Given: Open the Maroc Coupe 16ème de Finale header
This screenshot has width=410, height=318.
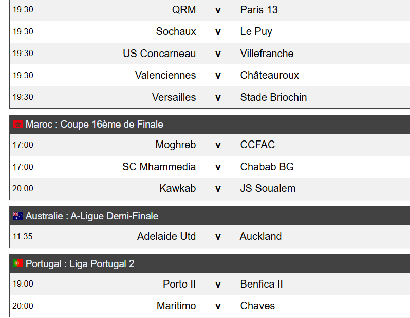Looking at the screenshot, I should click(x=210, y=125).
